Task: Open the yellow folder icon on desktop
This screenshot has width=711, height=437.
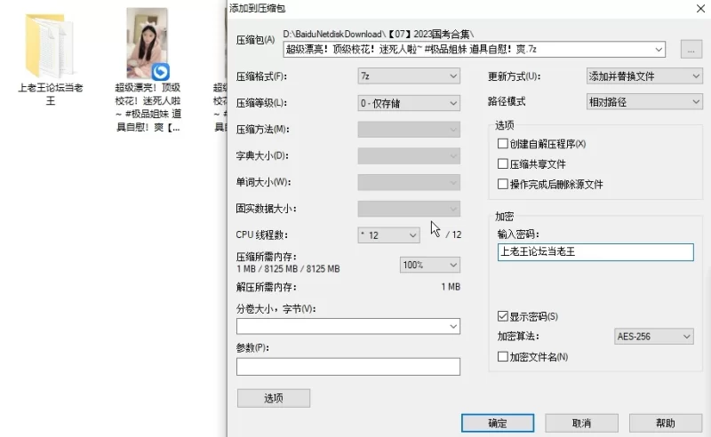Action: [x=50, y=44]
